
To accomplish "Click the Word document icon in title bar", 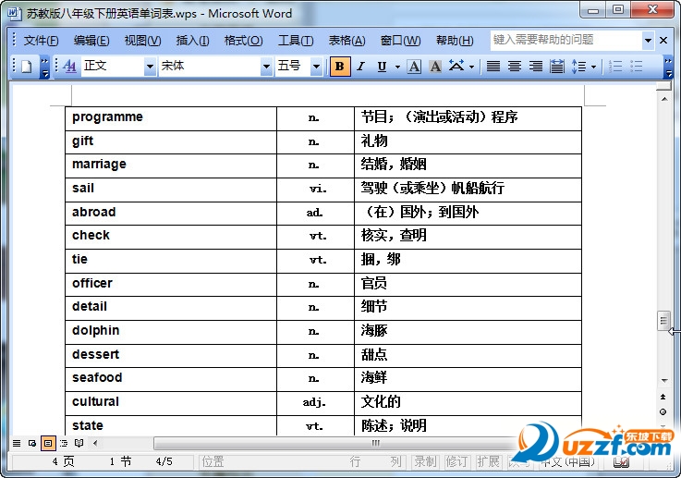I will (15, 14).
